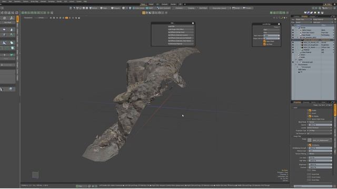Toggle visibility of Base Material layer
Image resolution: width=337 pixels, height=189 pixels.
(293, 52)
